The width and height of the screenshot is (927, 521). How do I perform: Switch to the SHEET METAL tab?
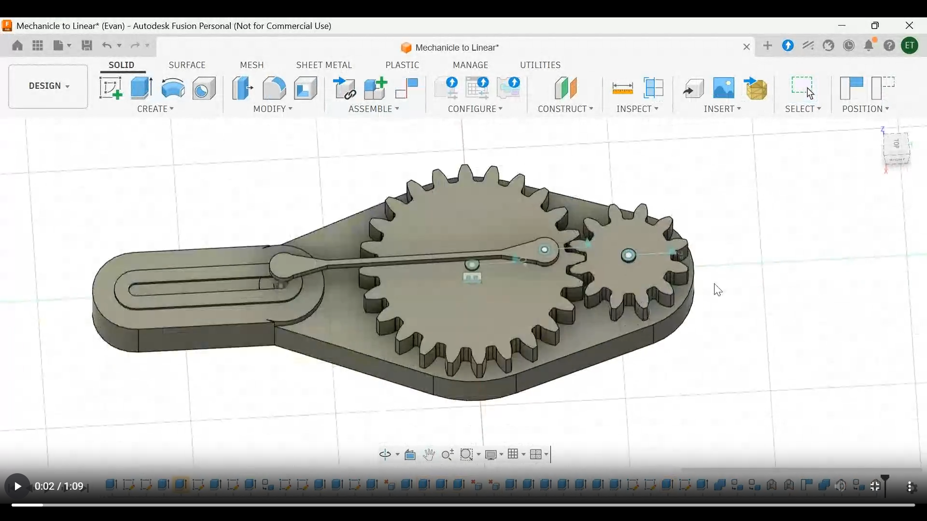(324, 65)
